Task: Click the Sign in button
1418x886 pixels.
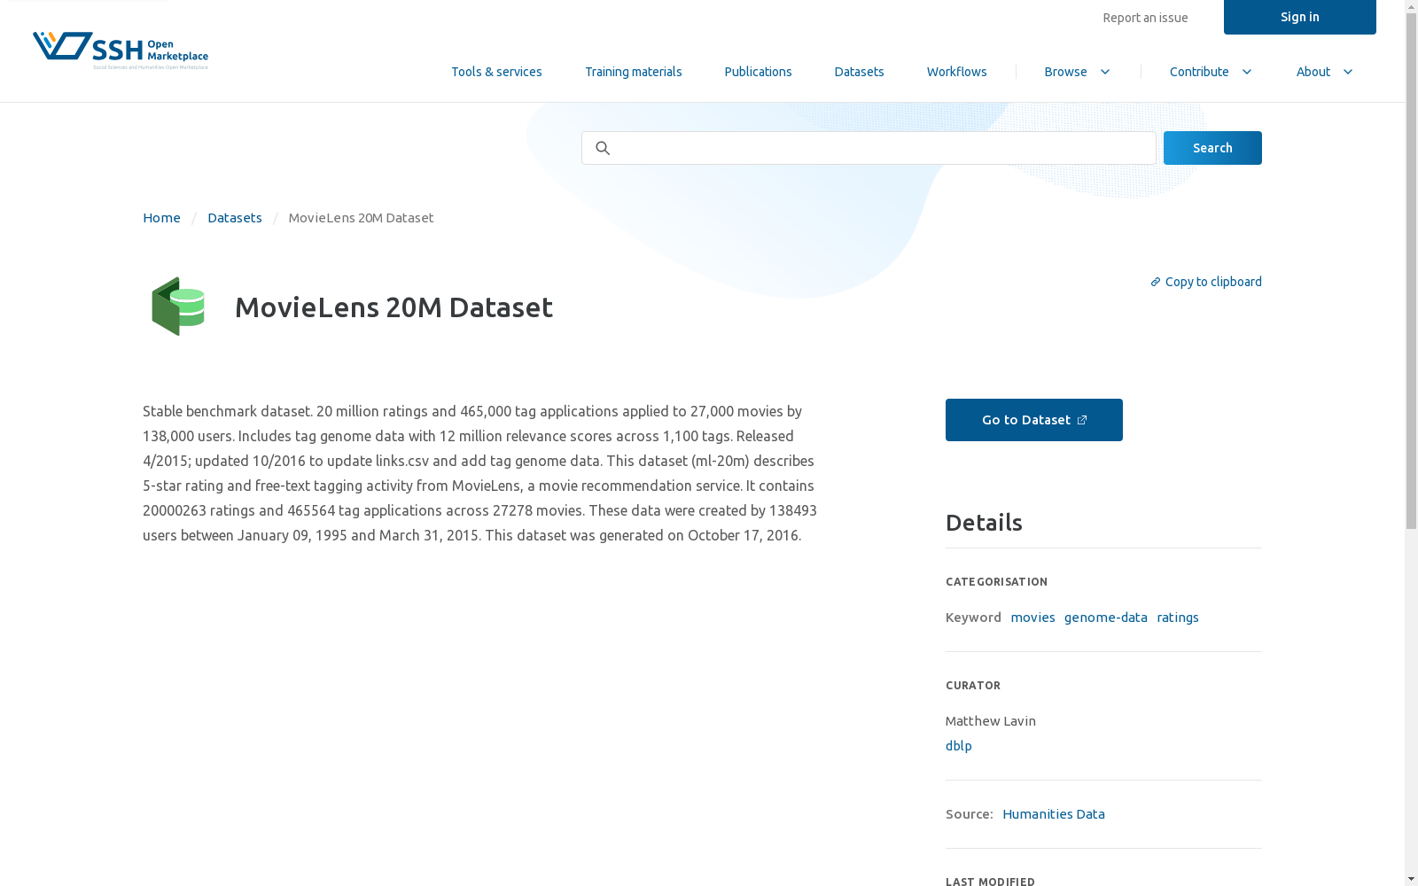Action: tap(1300, 17)
